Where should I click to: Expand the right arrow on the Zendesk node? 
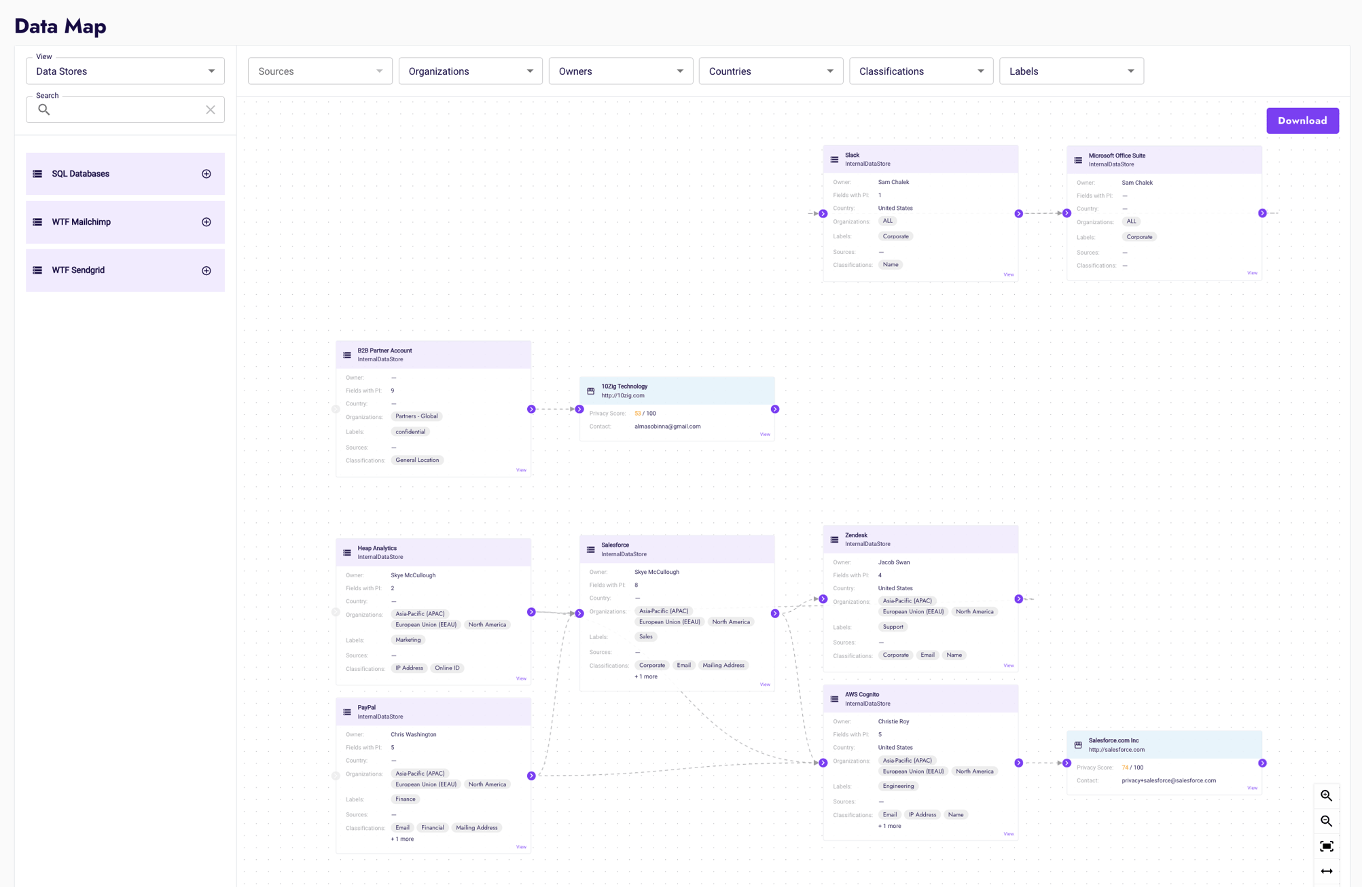tap(1018, 598)
